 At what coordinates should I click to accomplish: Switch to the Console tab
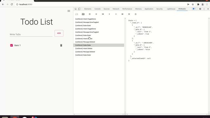pyautogui.click(x=97, y=9)
